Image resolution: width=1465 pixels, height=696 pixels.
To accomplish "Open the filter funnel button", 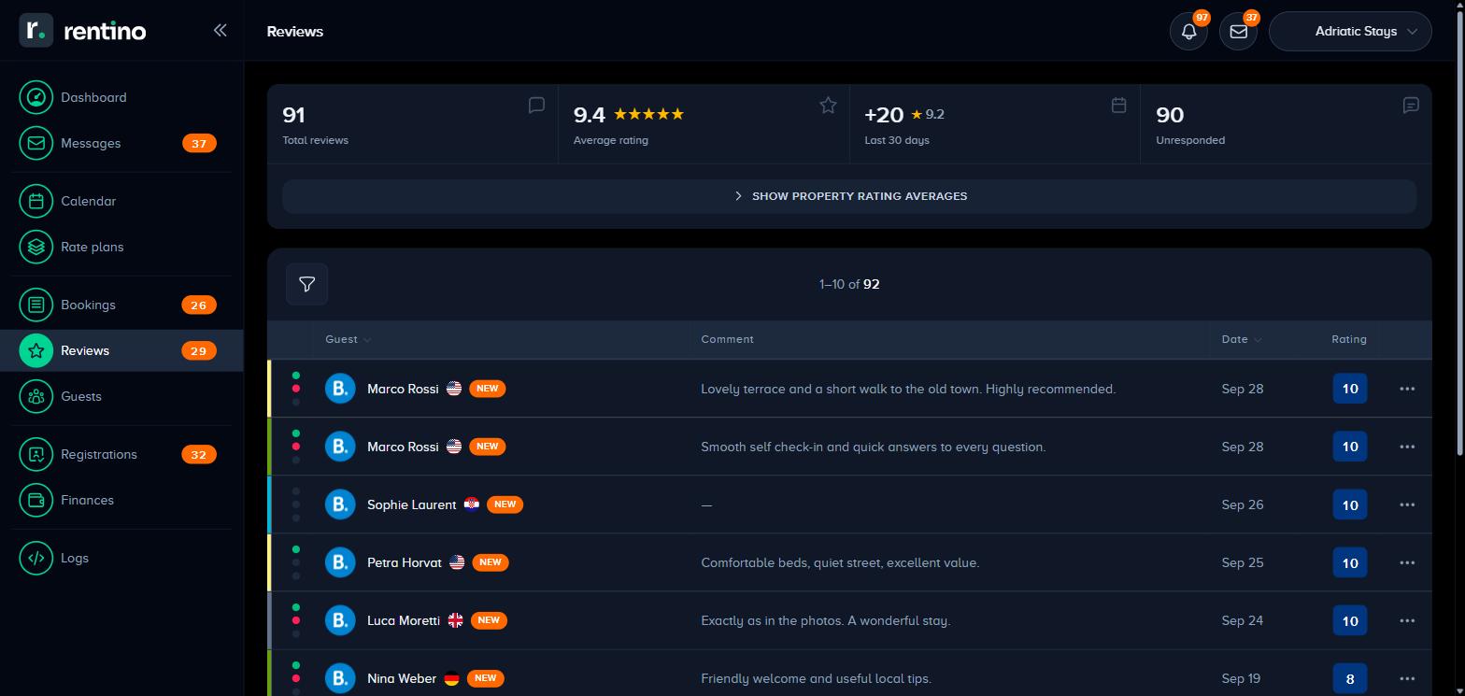I will coord(306,284).
